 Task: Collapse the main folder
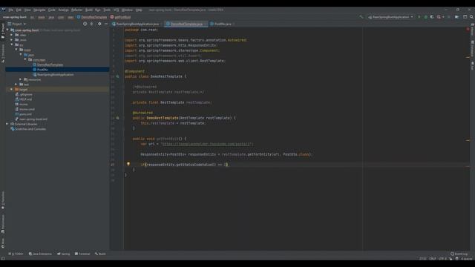coord(16,50)
